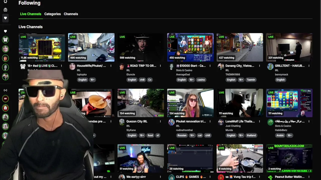Open the 331 watching stream thumbnail
321x180 pixels.
click(x=289, y=47)
